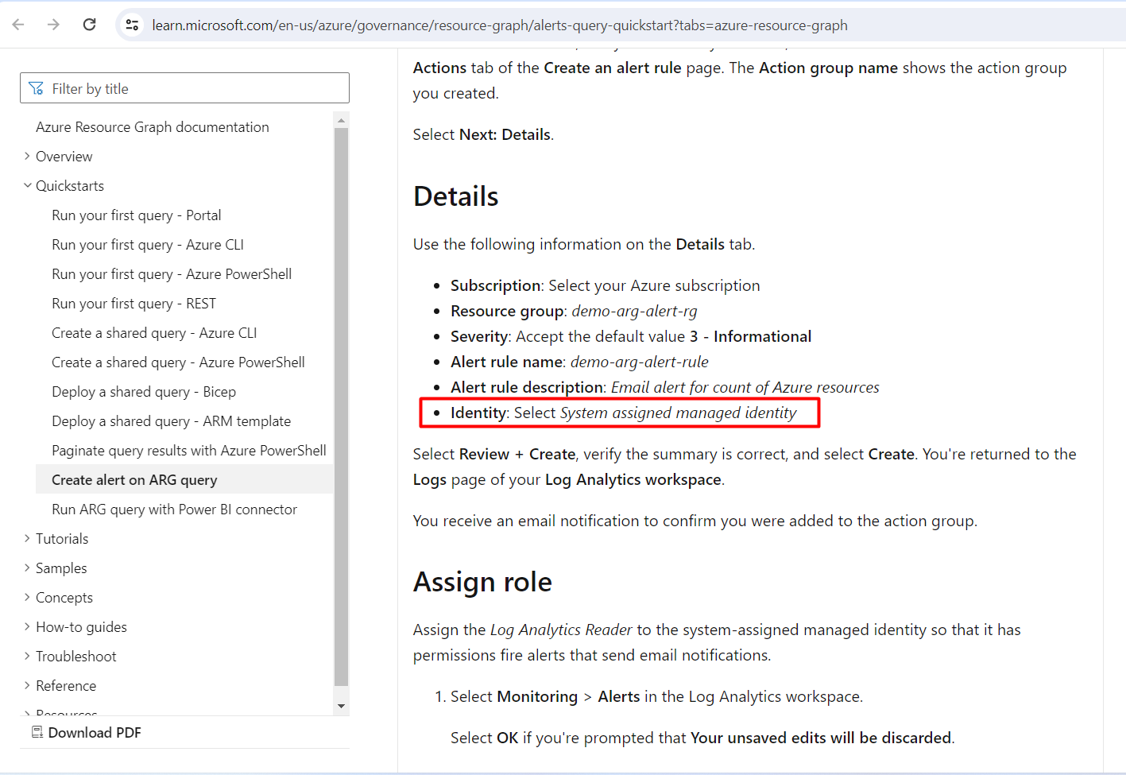Viewport: 1126px width, 775px height.
Task: Click the sidebar scrollbar thumb
Action: coord(341,407)
